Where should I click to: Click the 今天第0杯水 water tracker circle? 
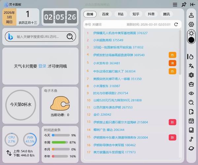(x=20, y=104)
